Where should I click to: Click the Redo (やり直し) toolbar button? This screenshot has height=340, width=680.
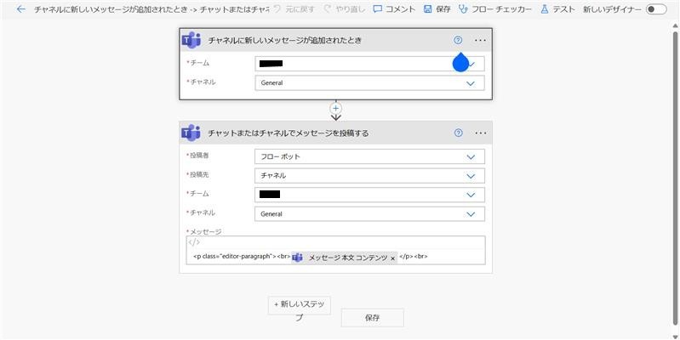pos(345,9)
